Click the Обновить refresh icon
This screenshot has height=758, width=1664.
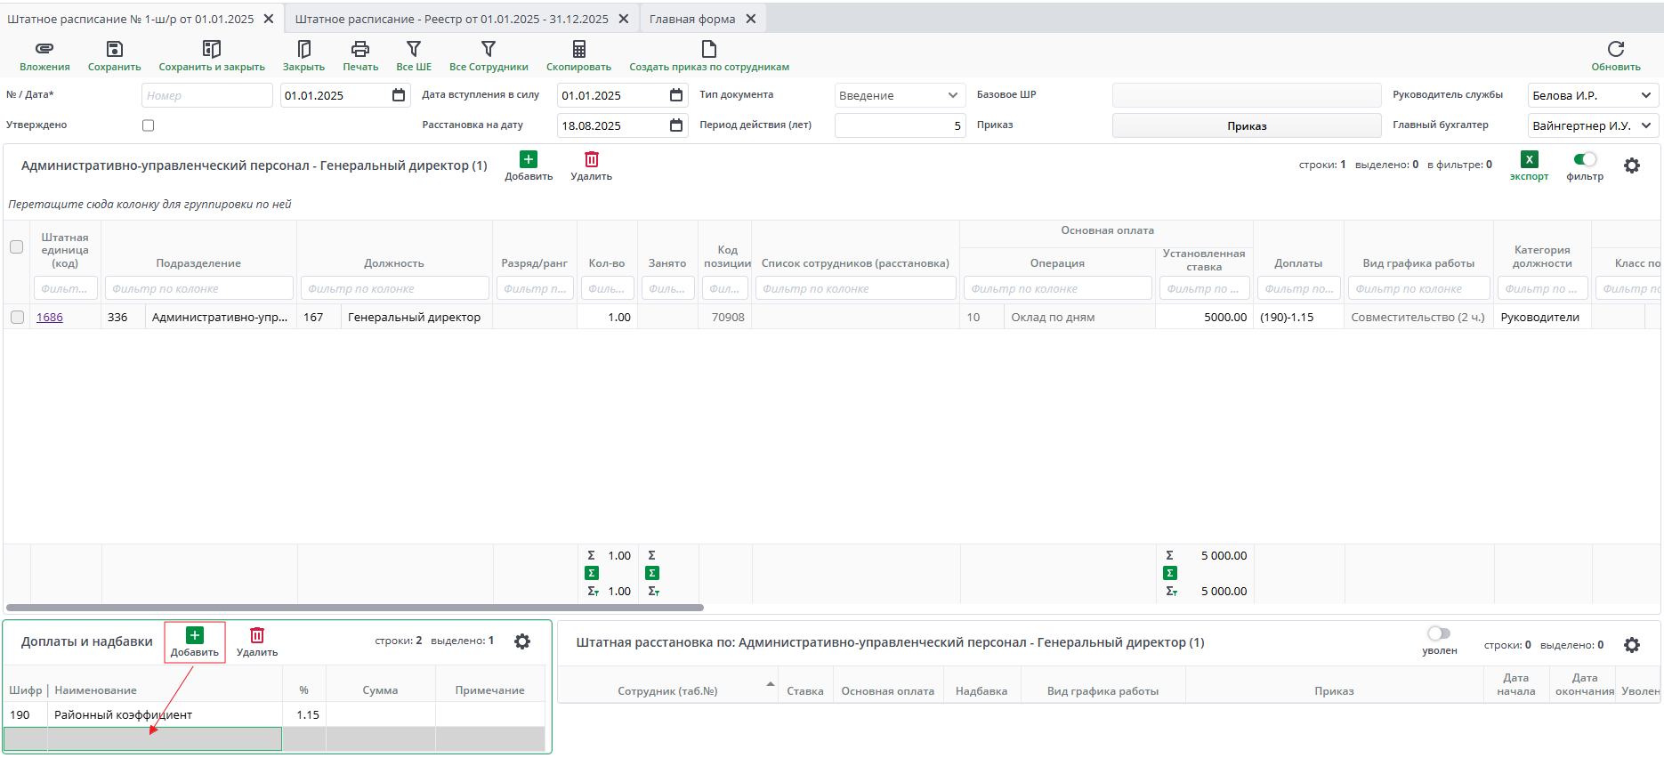(x=1616, y=49)
